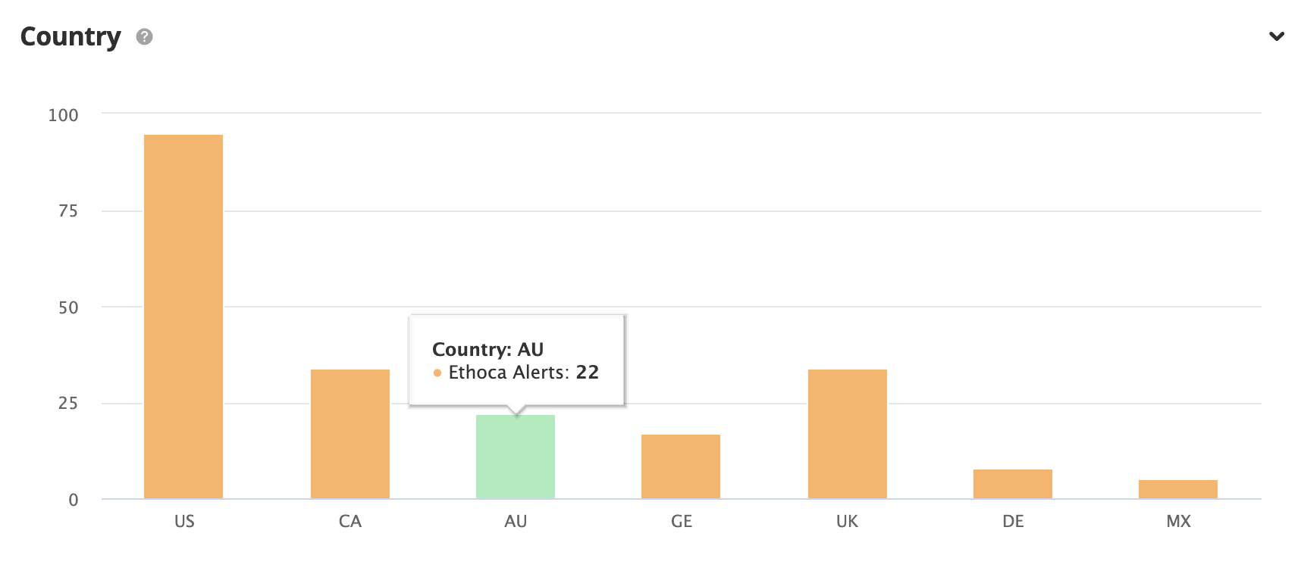Select the GE bar in the chart
The width and height of the screenshot is (1304, 574).
[x=681, y=466]
